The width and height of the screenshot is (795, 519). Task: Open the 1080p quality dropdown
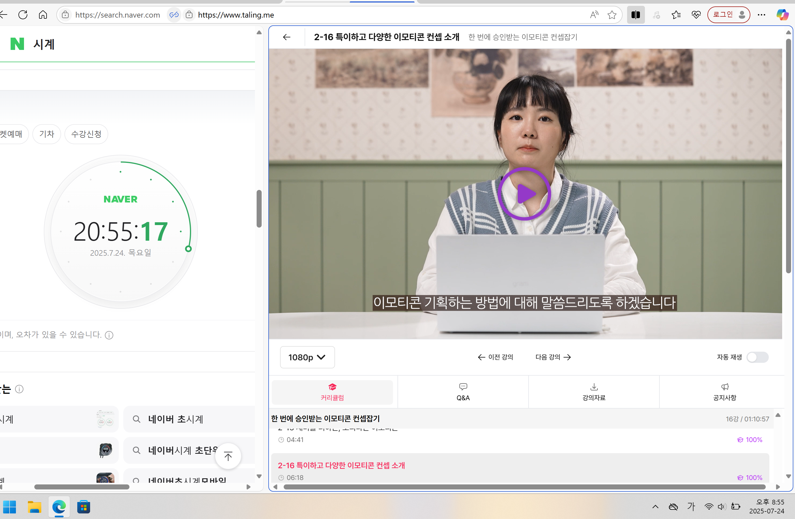point(307,357)
